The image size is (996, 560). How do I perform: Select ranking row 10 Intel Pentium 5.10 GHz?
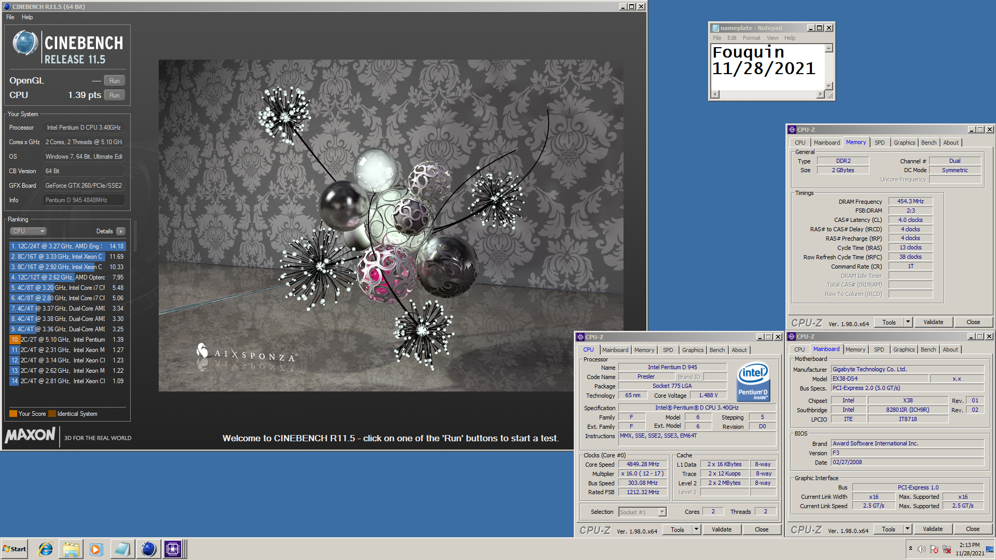click(x=67, y=340)
